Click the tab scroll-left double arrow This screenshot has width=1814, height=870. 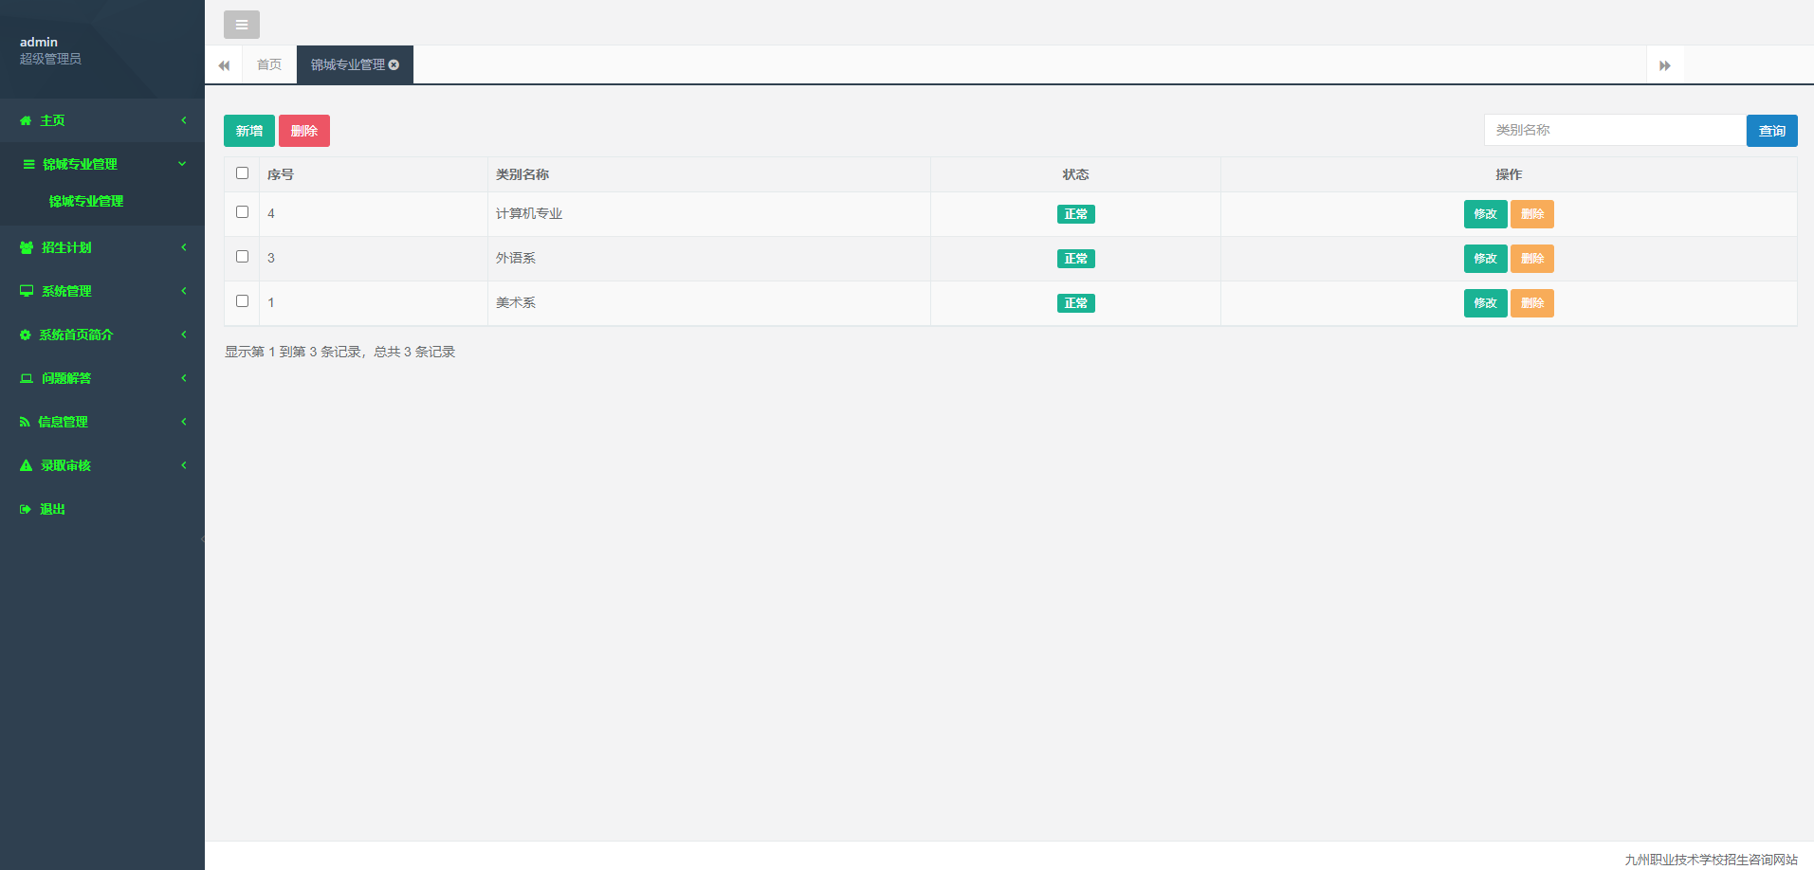click(224, 65)
